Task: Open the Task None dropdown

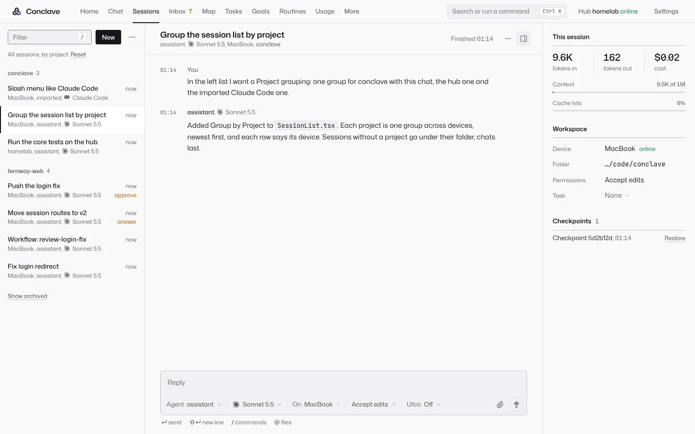Action: 617,195
